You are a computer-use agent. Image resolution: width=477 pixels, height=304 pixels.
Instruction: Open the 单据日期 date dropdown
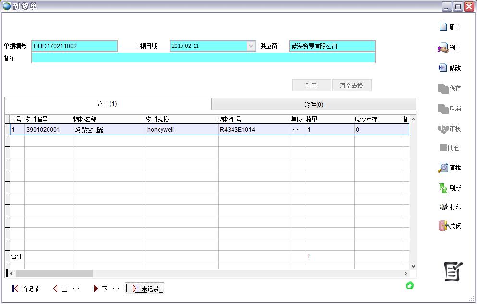(251, 46)
